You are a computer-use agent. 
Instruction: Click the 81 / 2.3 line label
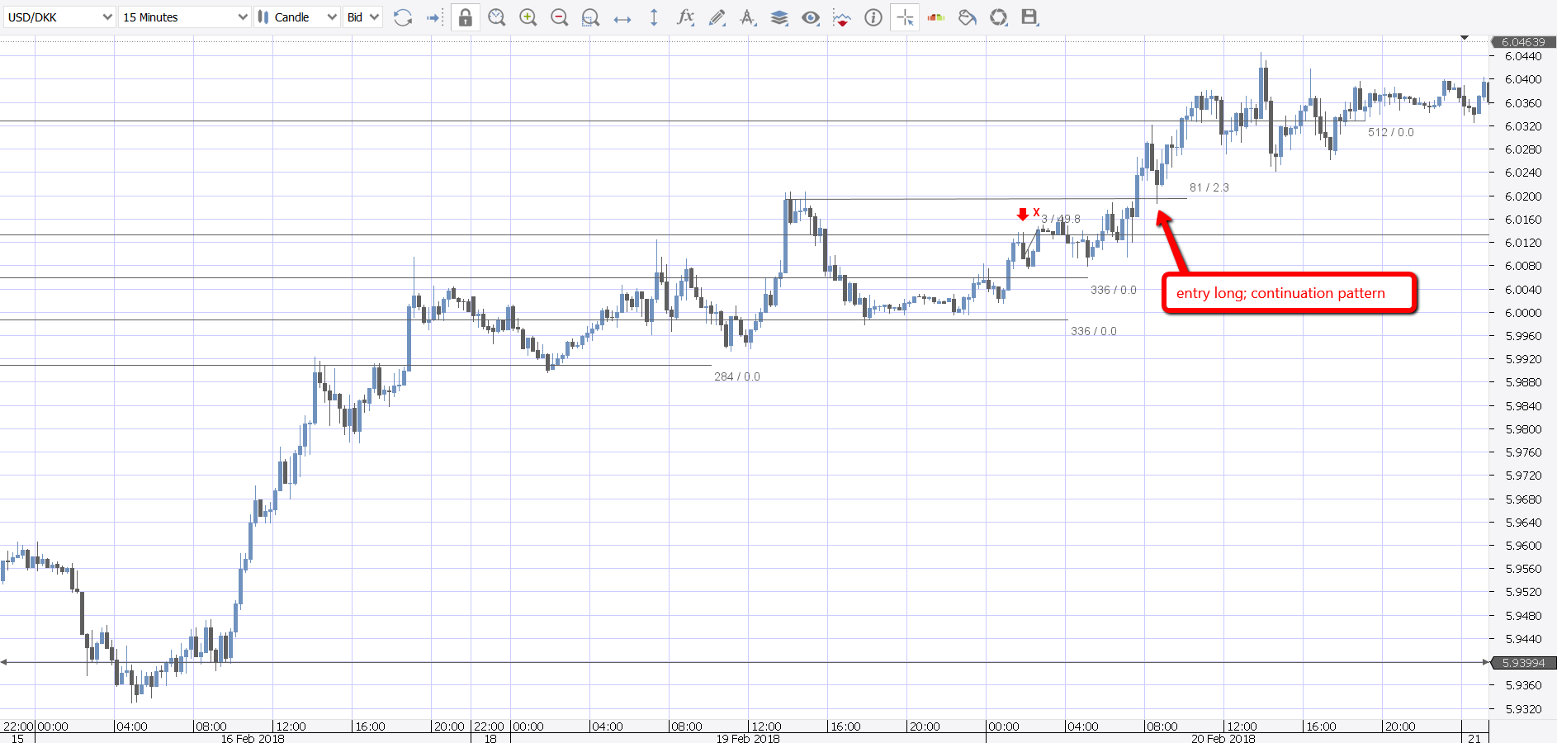pos(1209,187)
